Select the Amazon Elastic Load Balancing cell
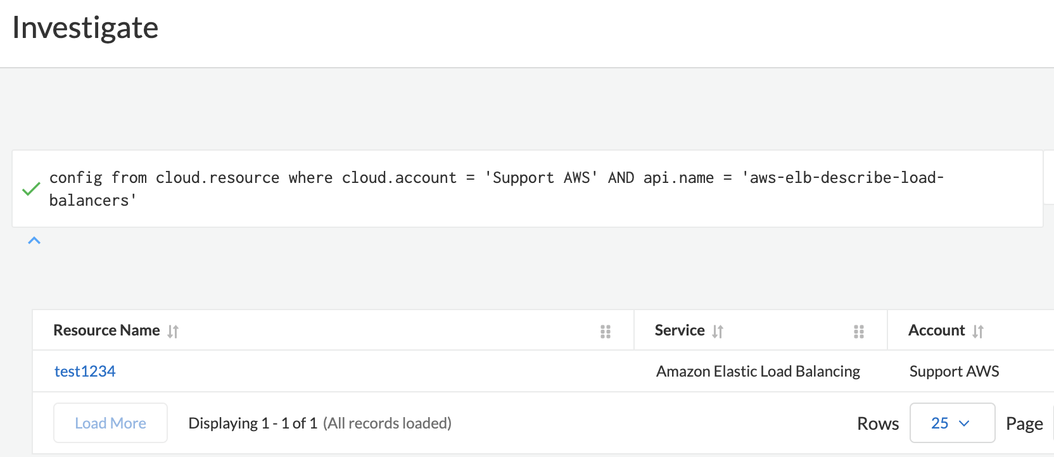The image size is (1054, 457). click(758, 371)
